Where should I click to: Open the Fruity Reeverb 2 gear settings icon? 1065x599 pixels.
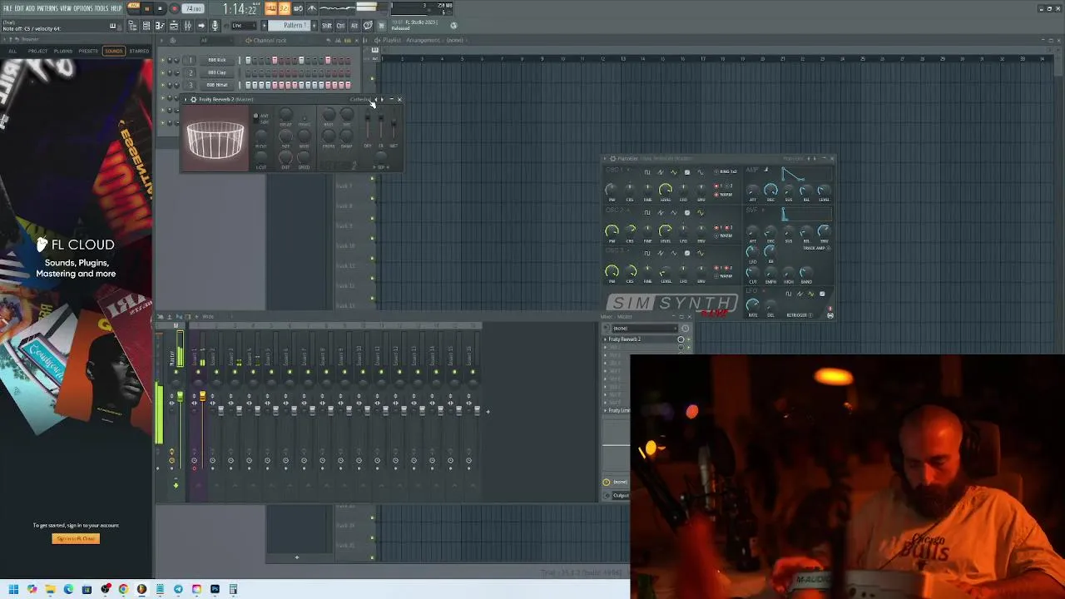[193, 99]
